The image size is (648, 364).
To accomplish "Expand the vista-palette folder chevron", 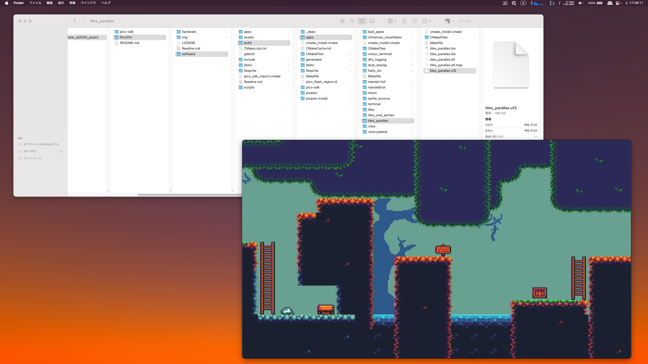I will point(412,132).
